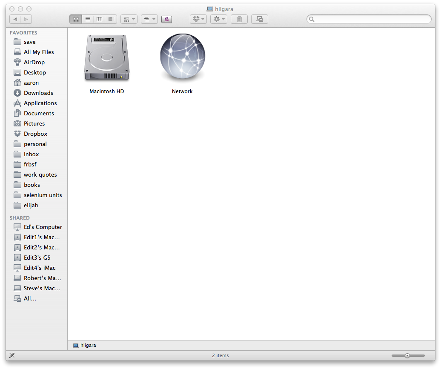Open the list-style sort dropdown in toolbar
Image resolution: width=441 pixels, height=369 pixels.
point(149,19)
